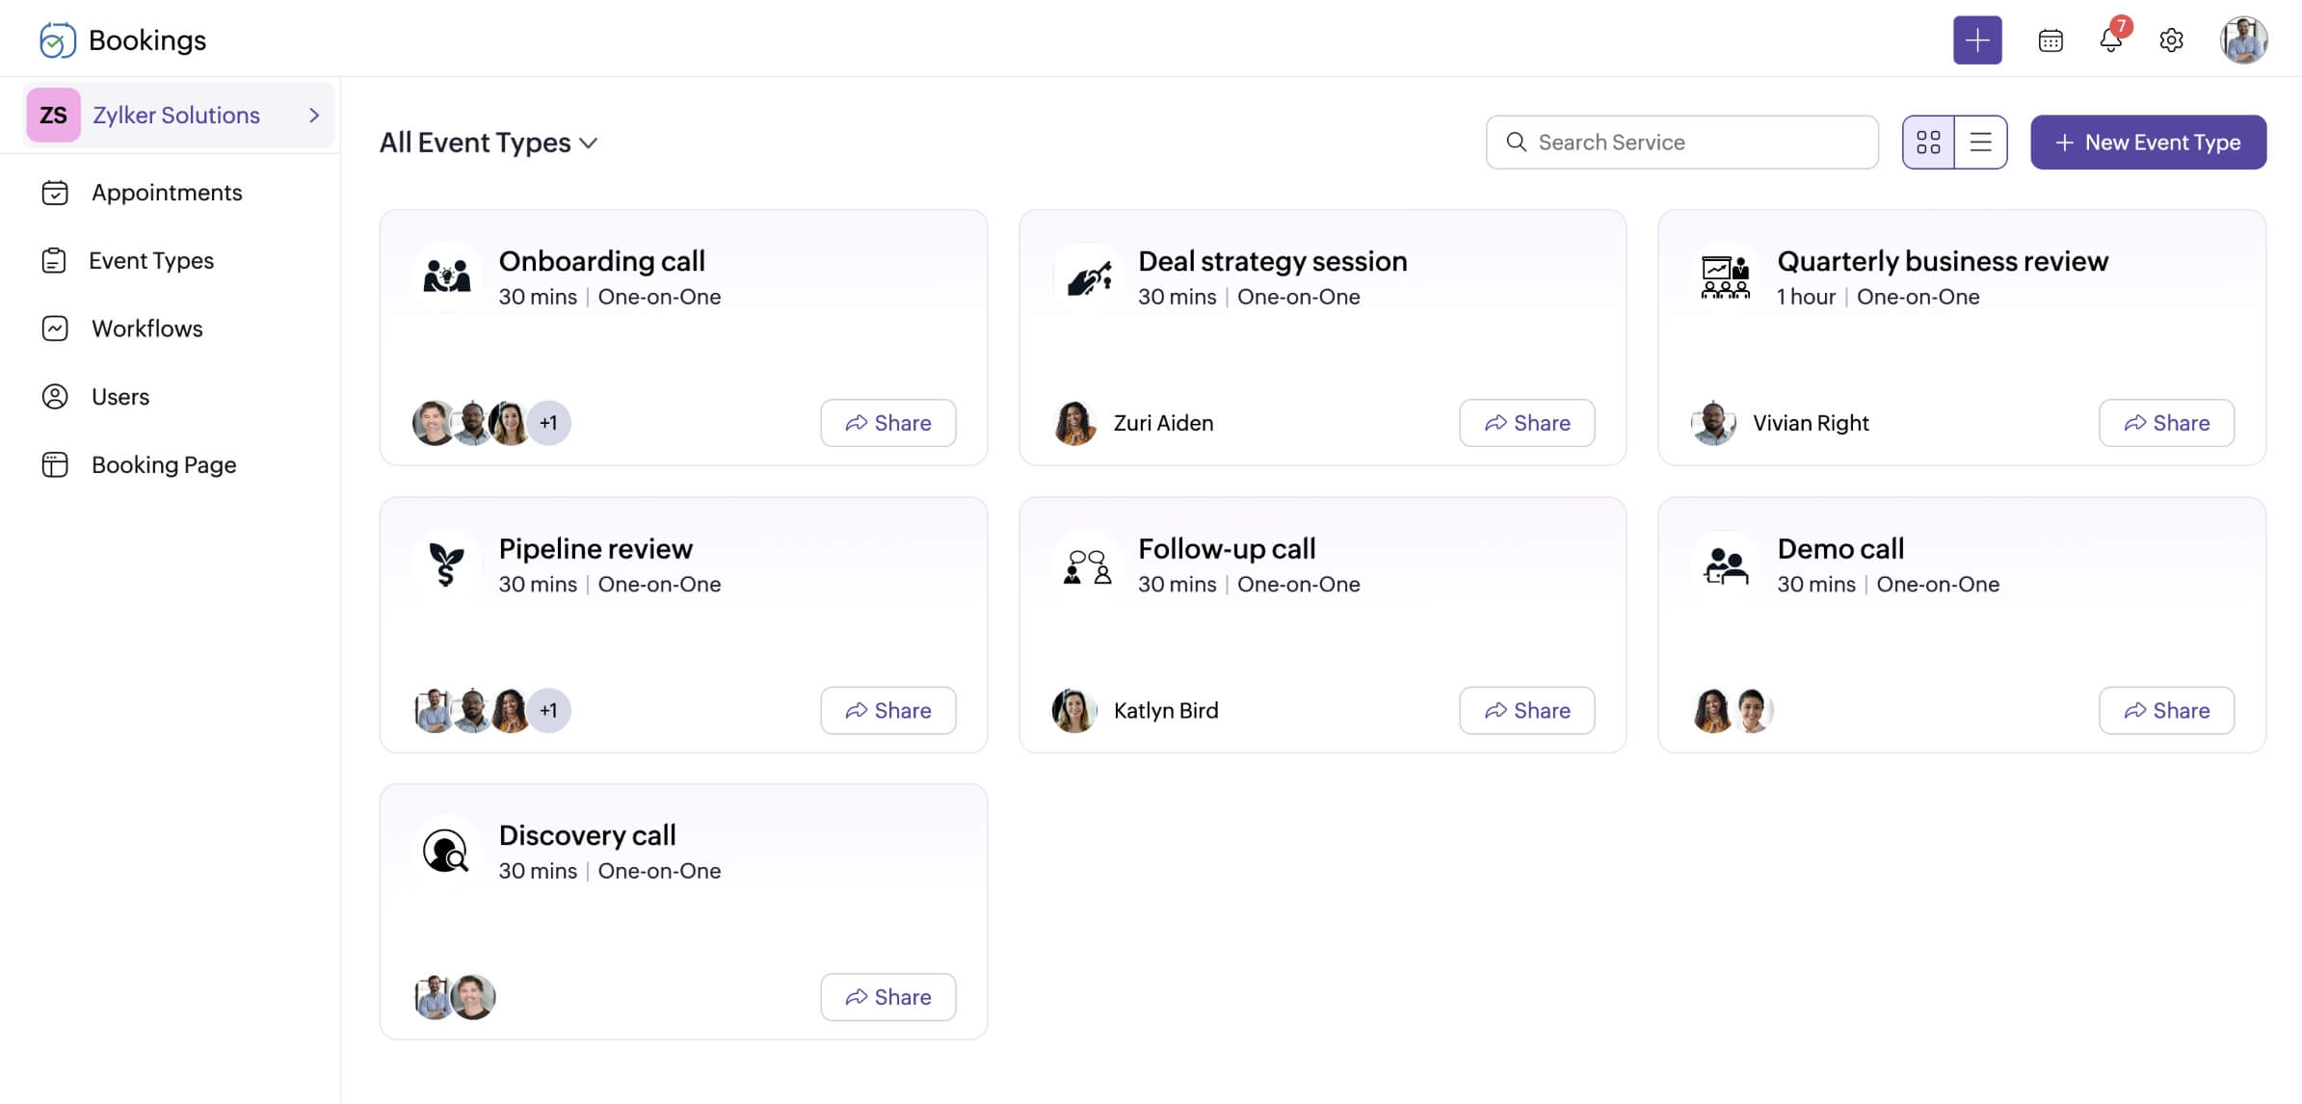Click the Discovery call magnifier icon
This screenshot has height=1104, width=2302.
point(446,852)
